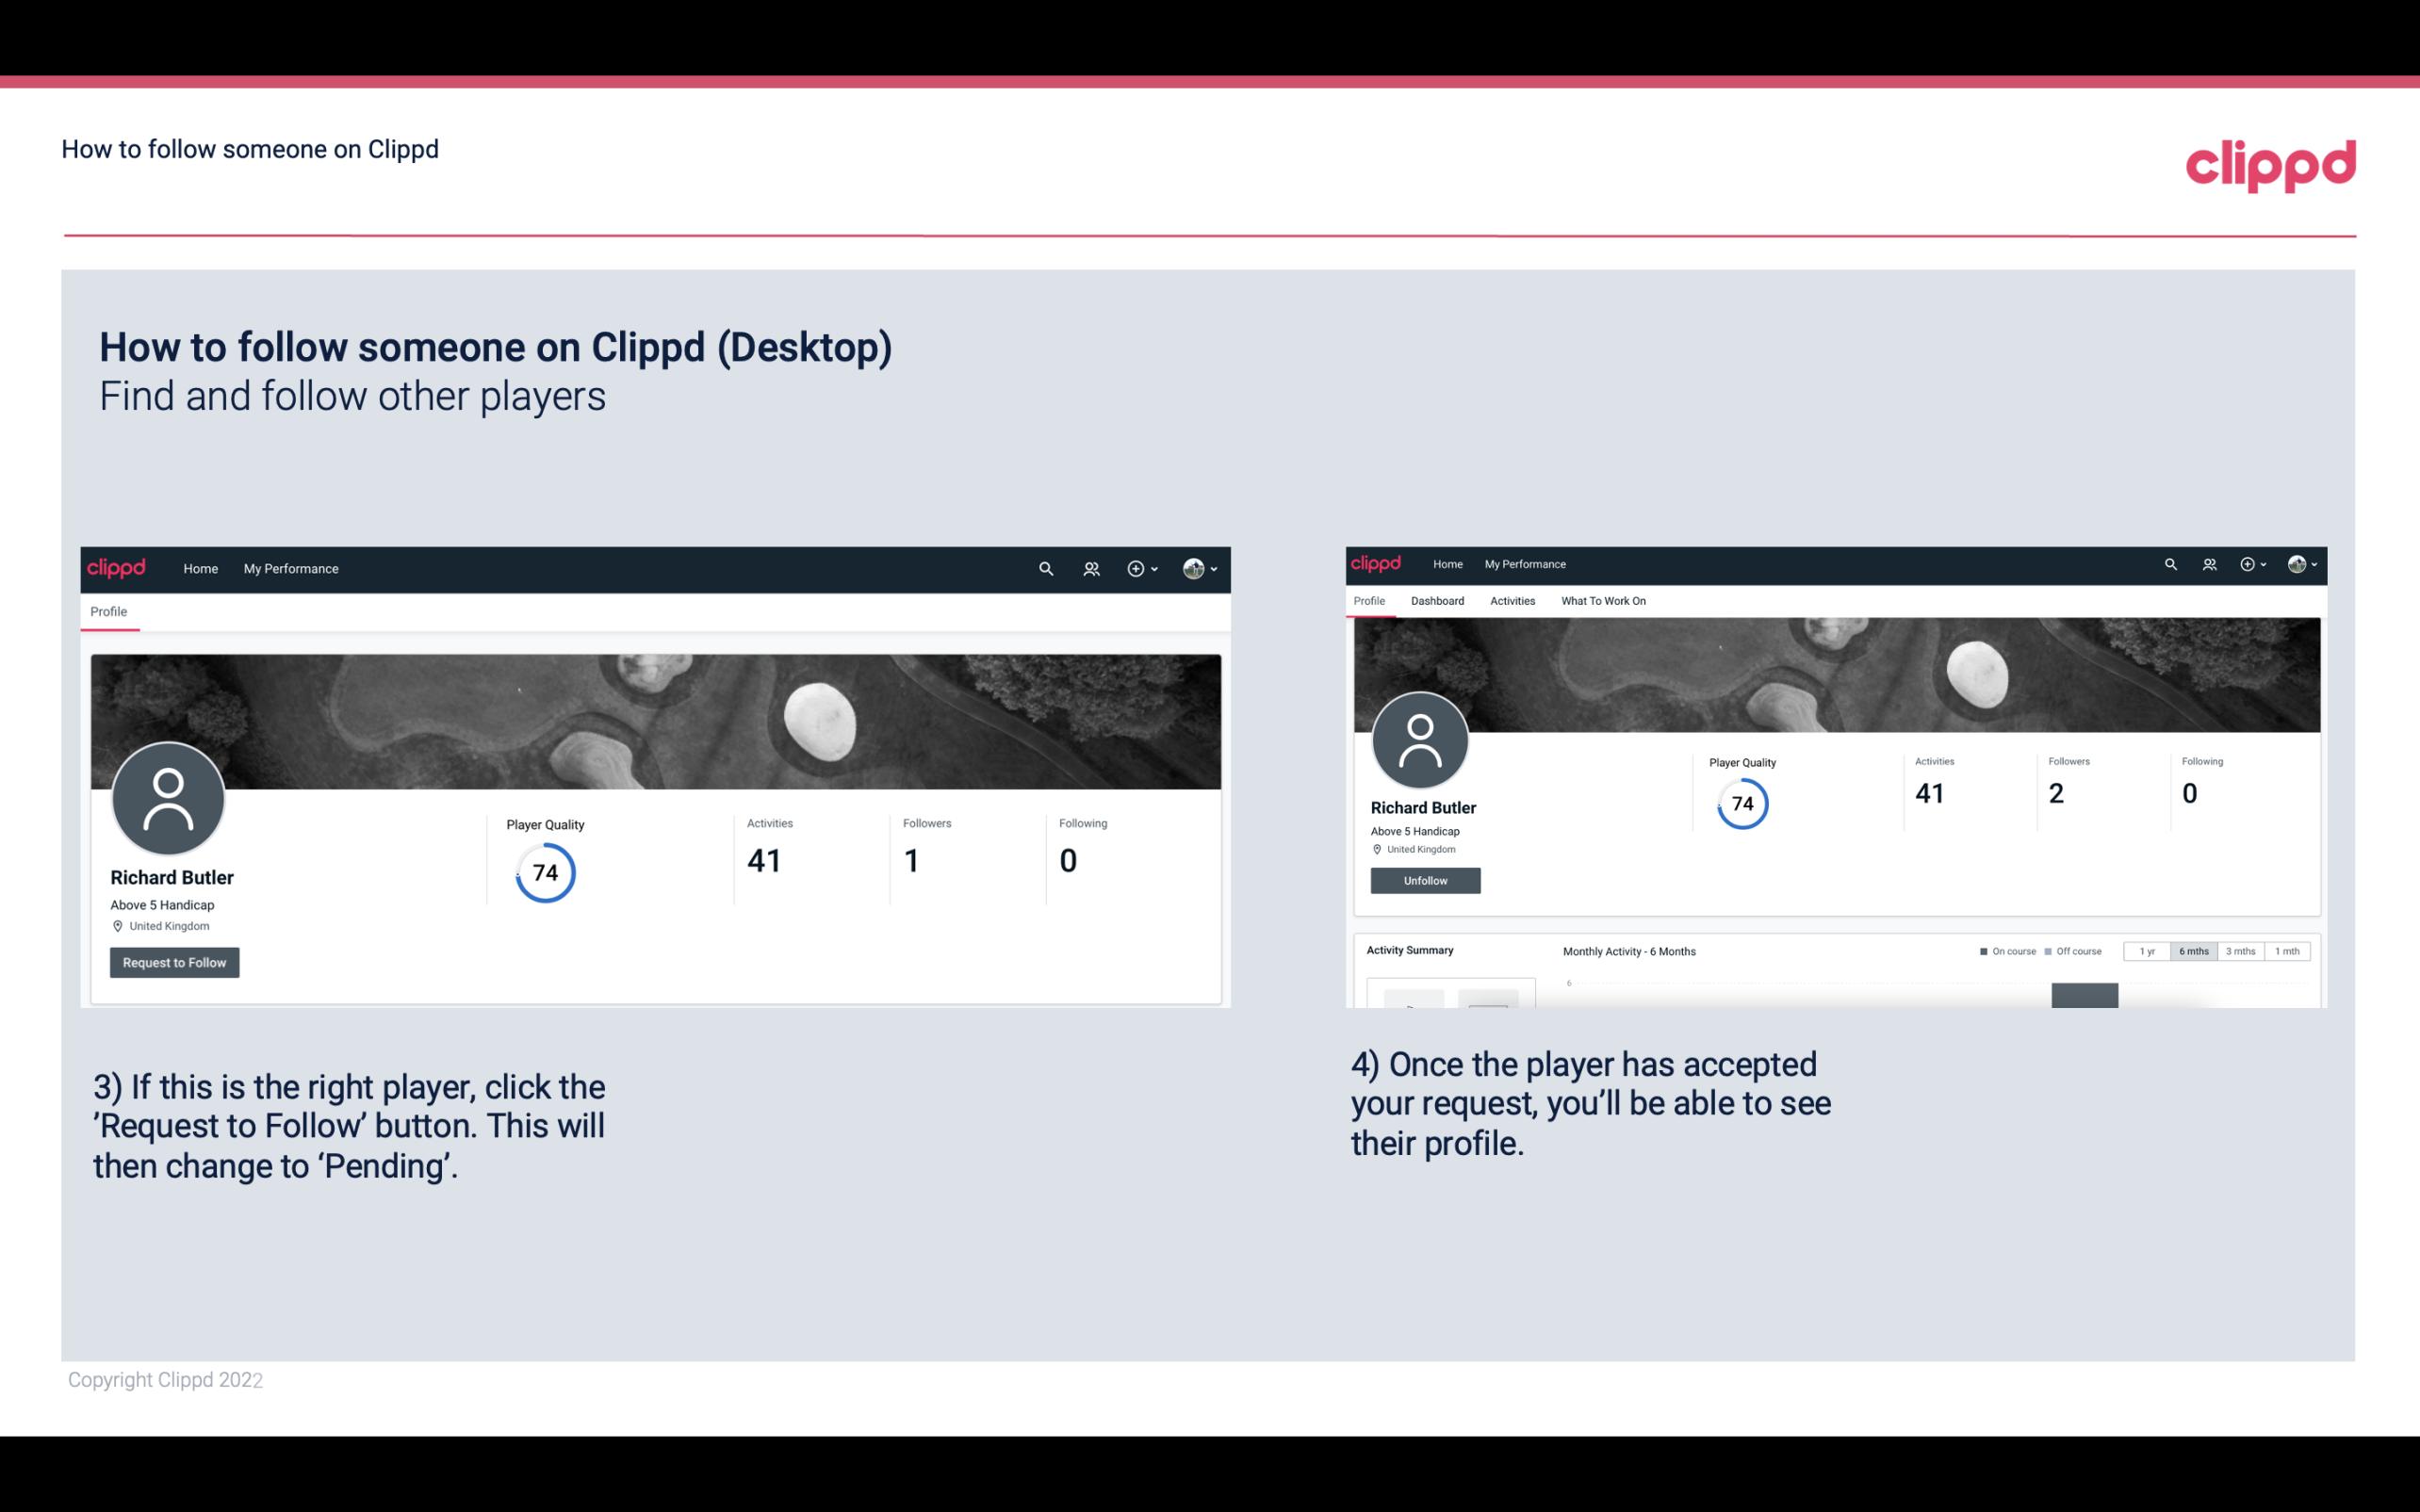Image resolution: width=2420 pixels, height=1512 pixels.
Task: Click the Player Quality score circle 74
Action: coord(544,871)
